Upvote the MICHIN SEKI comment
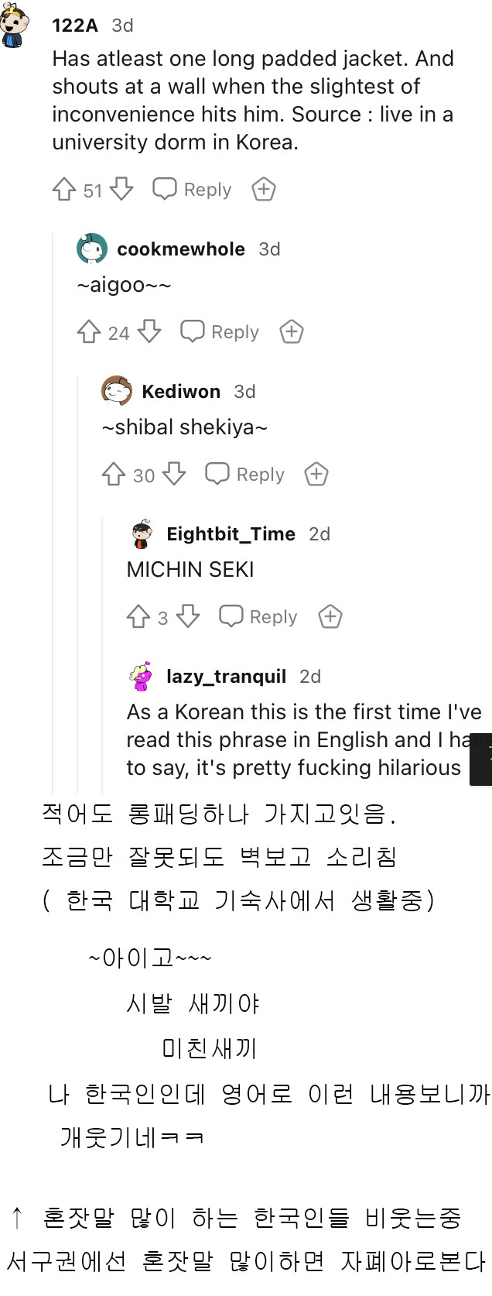The height and width of the screenshot is (1296, 492). [x=139, y=616]
